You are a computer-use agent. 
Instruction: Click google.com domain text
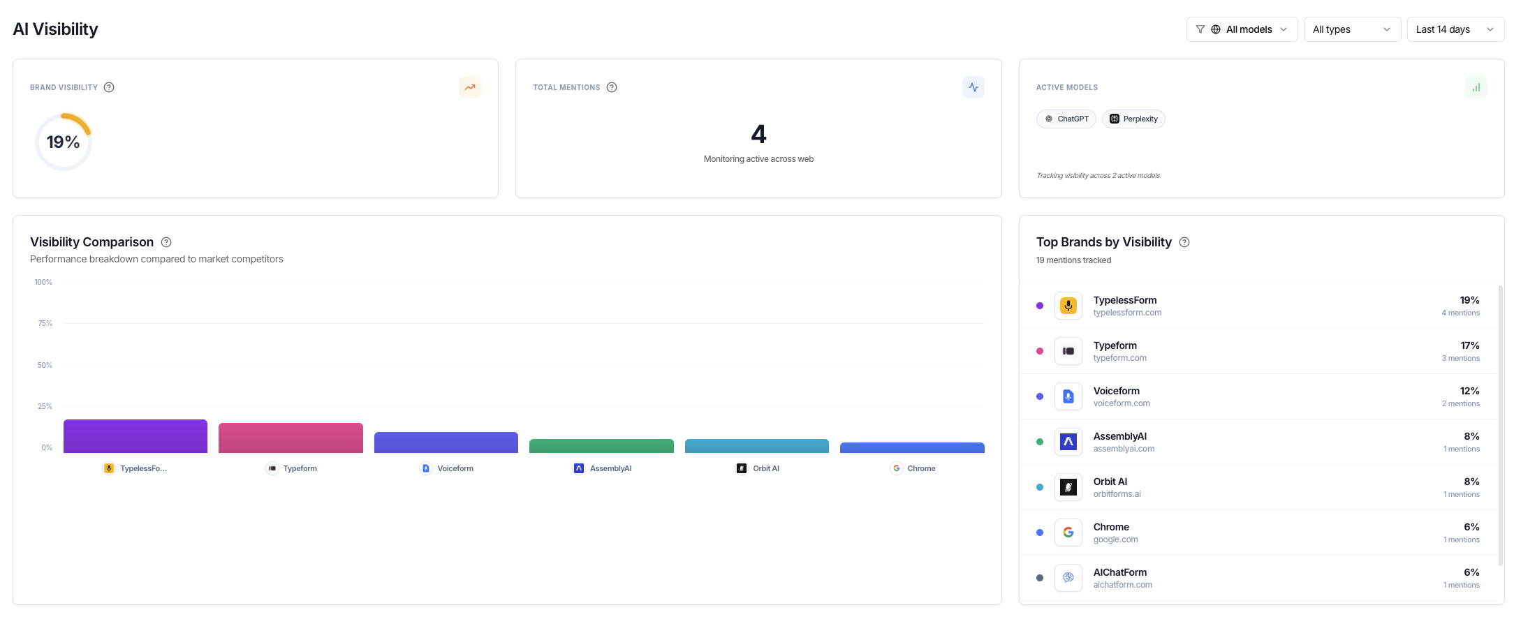1116,539
